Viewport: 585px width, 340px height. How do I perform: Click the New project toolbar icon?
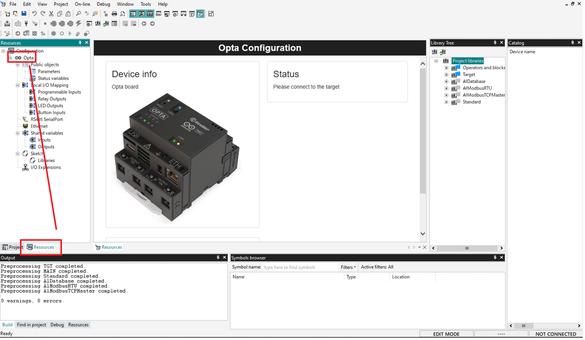pyautogui.click(x=7, y=14)
